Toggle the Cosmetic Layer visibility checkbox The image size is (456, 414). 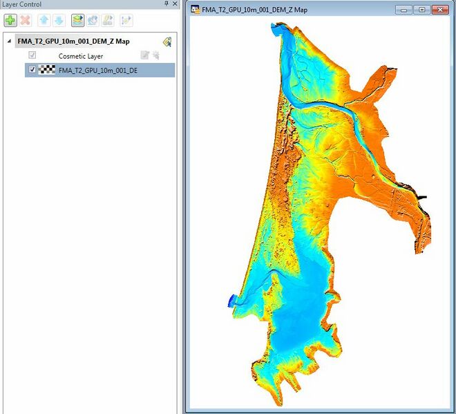coord(32,55)
